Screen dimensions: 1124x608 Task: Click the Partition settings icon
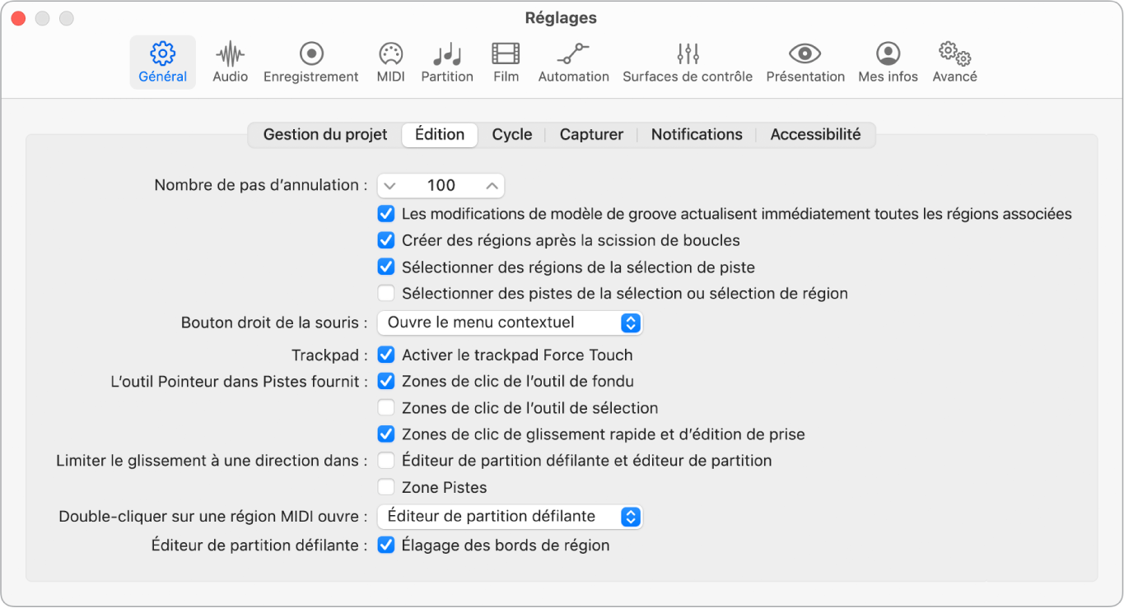[x=446, y=62]
